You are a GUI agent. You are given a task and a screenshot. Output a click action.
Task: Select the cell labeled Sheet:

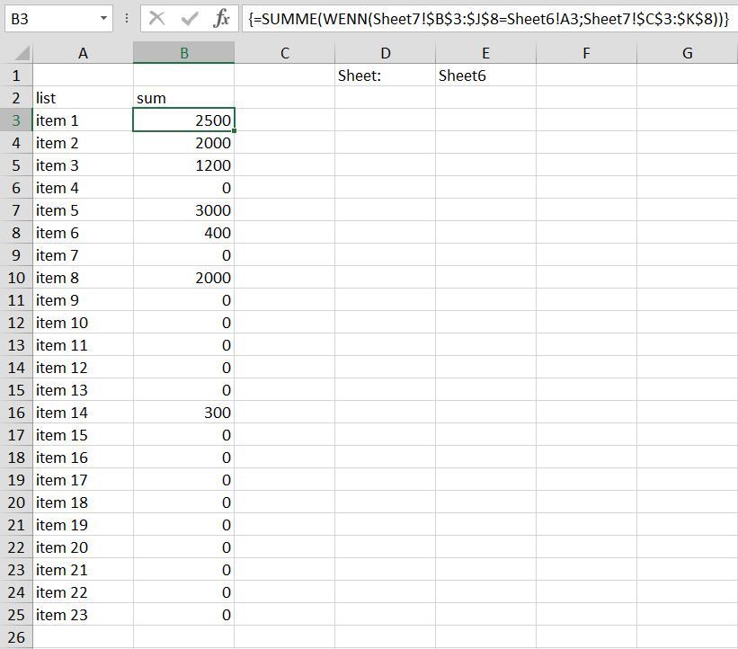pyautogui.click(x=385, y=75)
